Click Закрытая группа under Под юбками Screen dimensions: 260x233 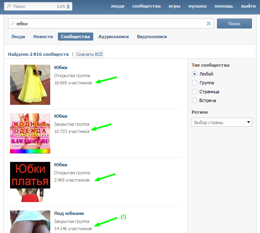point(72,221)
